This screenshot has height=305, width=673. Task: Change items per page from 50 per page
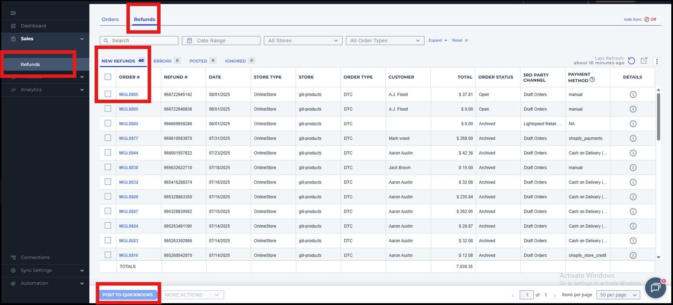coord(618,295)
